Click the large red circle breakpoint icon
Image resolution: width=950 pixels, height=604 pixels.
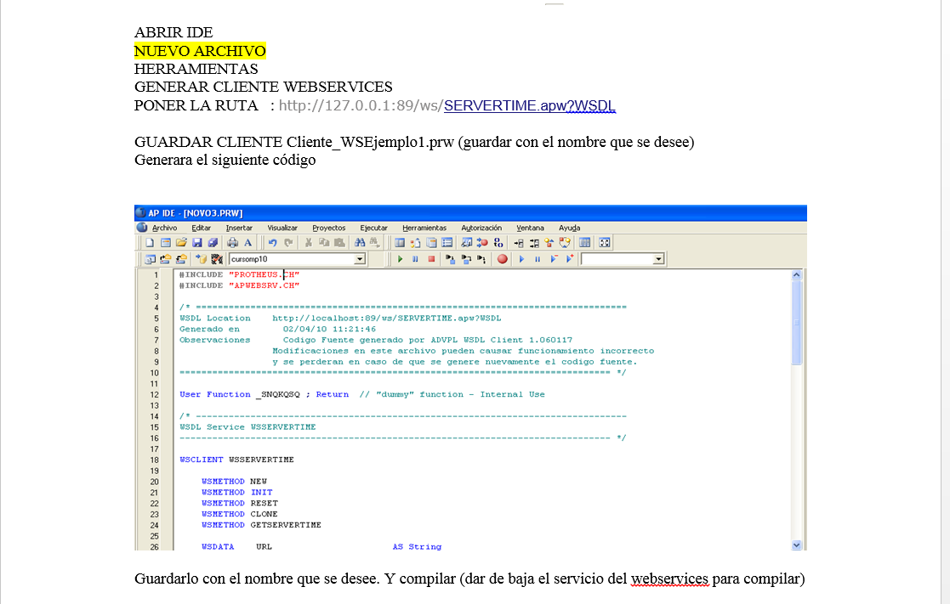click(x=503, y=259)
